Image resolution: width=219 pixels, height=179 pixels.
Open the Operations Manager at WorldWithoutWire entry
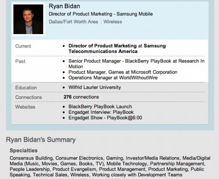click(x=113, y=77)
